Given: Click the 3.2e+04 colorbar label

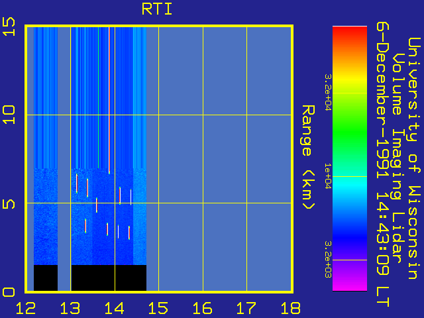Looking at the screenshot, I should coord(328,93).
